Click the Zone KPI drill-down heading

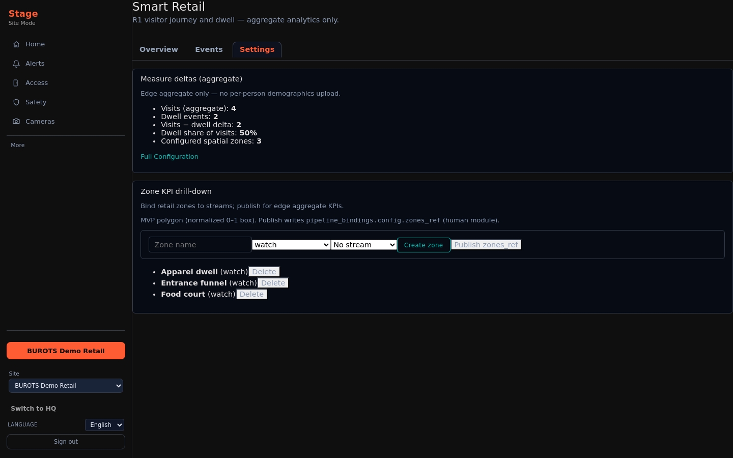(x=176, y=191)
